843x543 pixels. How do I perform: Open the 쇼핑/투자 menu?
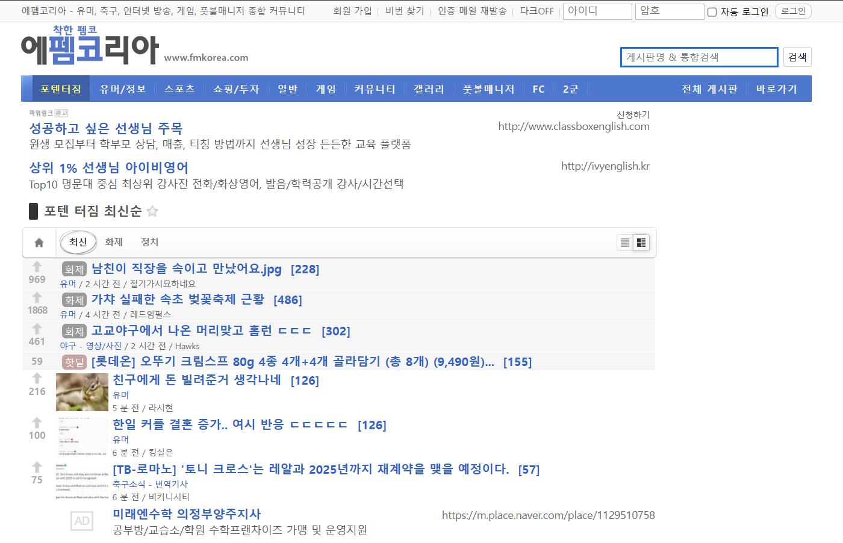(x=236, y=89)
